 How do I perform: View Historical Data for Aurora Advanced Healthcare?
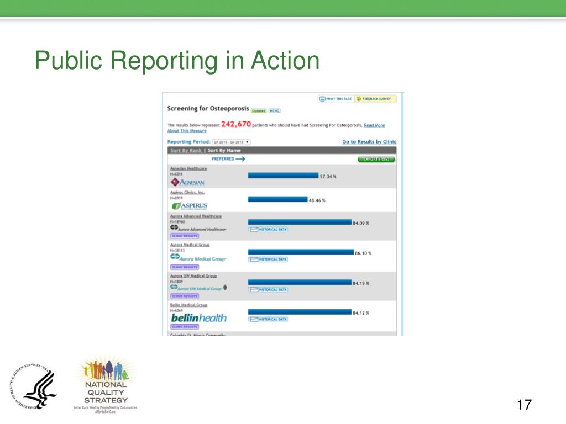coord(268,229)
